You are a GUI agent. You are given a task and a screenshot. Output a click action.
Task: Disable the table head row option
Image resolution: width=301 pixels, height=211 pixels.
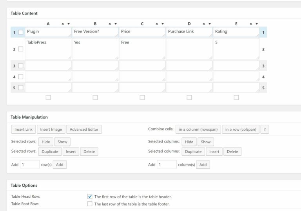(x=90, y=197)
